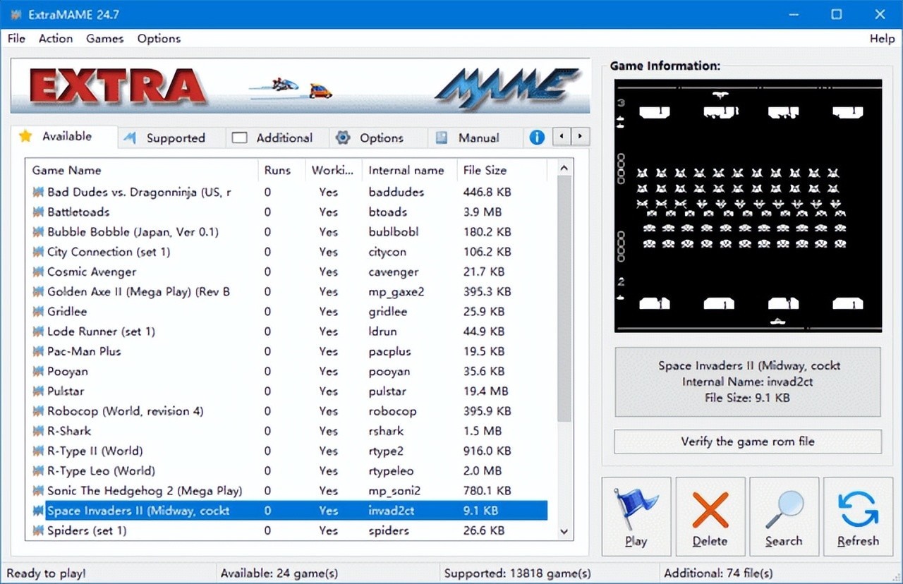Image resolution: width=903 pixels, height=584 pixels.
Task: Sort by the Working column header
Action: pos(334,170)
